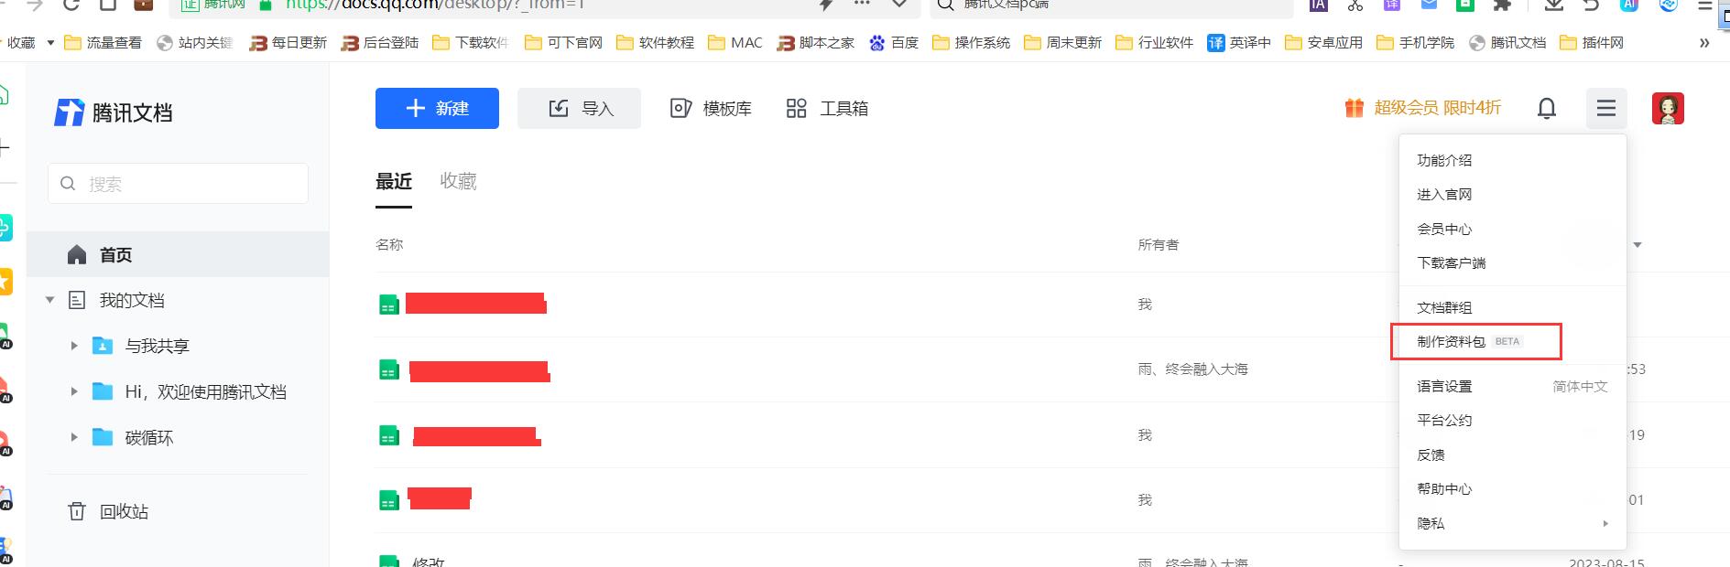Screen dimensions: 1730x567
Task: Click the user avatar picture
Action: 1667,109
